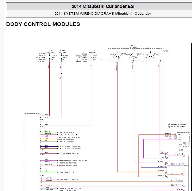Click the "LT GRN" wire label
This screenshot has width=192, height=191.
click(x=48, y=131)
